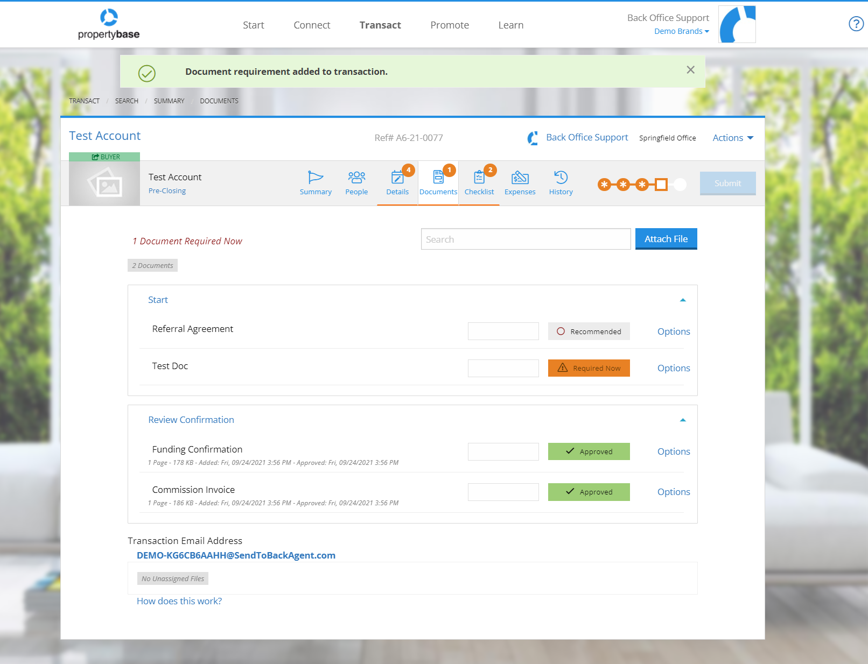Image resolution: width=868 pixels, height=664 pixels.
Task: Open the Promote menu item
Action: [x=450, y=25]
